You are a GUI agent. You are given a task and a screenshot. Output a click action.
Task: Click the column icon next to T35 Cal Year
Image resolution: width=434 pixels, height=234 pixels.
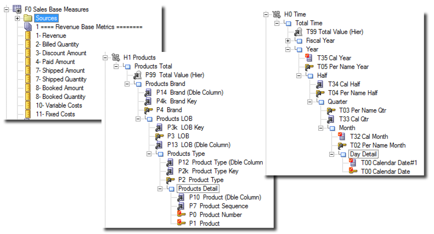[x=309, y=57]
